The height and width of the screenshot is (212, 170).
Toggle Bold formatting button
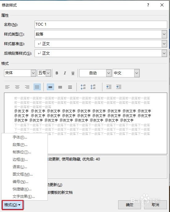click(57, 73)
